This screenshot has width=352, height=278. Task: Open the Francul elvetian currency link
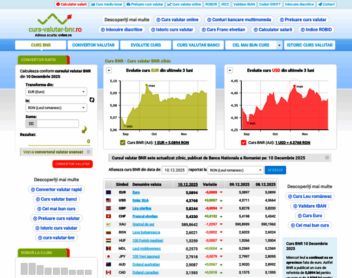[x=145, y=216]
